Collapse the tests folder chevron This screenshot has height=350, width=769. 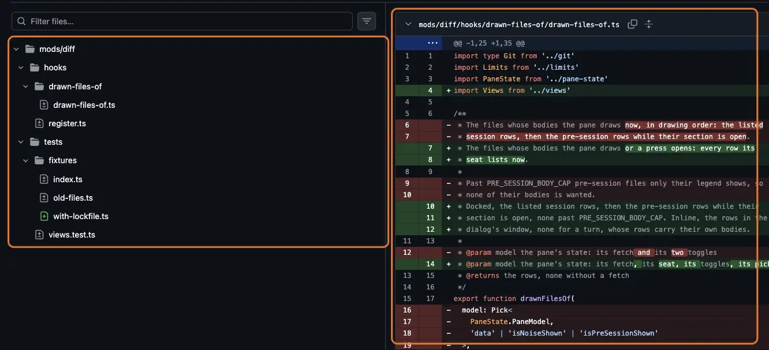point(21,142)
